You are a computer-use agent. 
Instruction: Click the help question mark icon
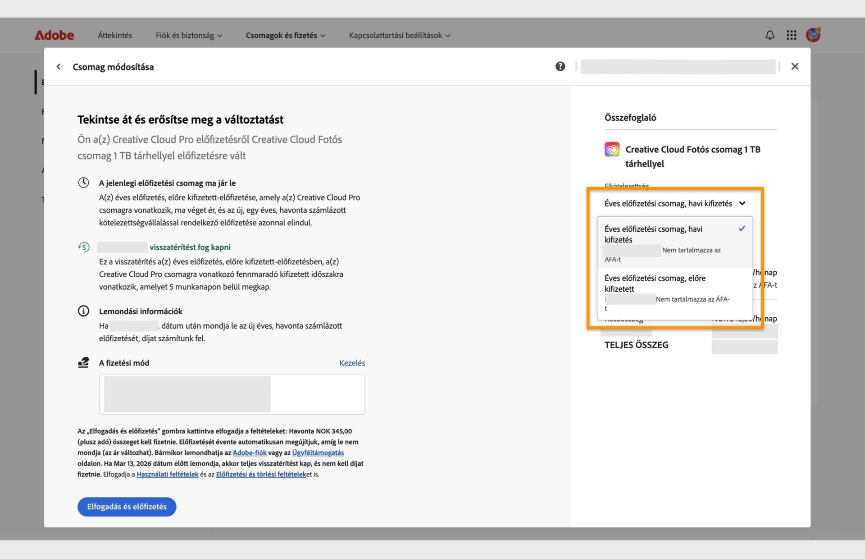pyautogui.click(x=560, y=67)
